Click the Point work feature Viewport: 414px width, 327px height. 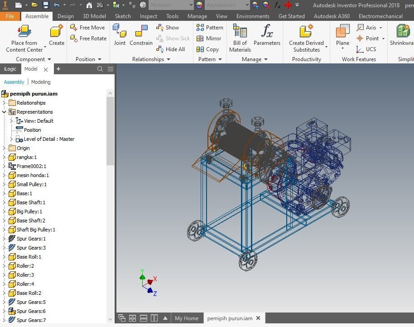click(x=367, y=38)
